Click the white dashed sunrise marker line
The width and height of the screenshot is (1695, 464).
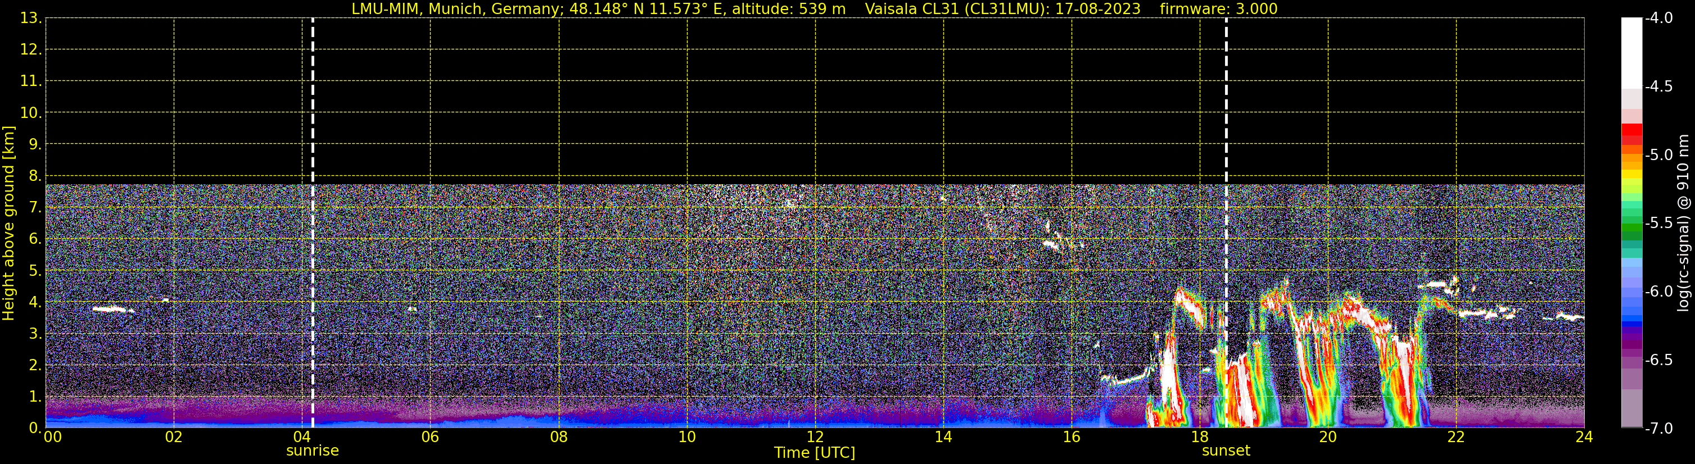click(x=313, y=223)
